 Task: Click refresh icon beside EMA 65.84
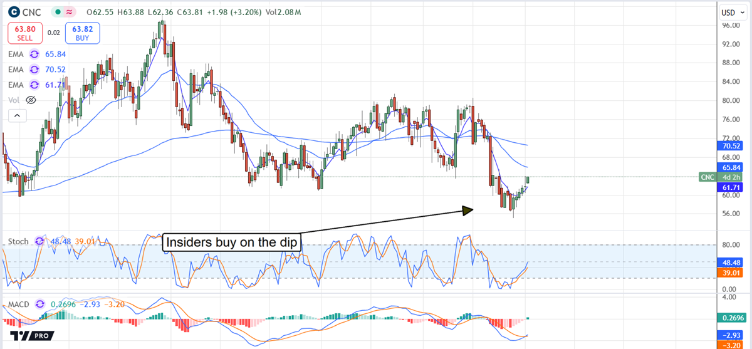click(34, 55)
